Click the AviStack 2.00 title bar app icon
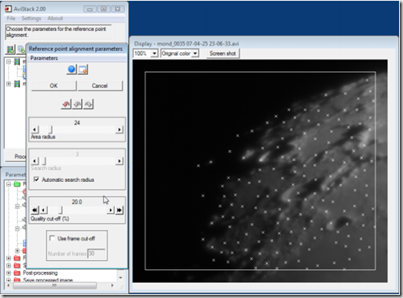Viewport: 403px width, 298px height. 9,9
